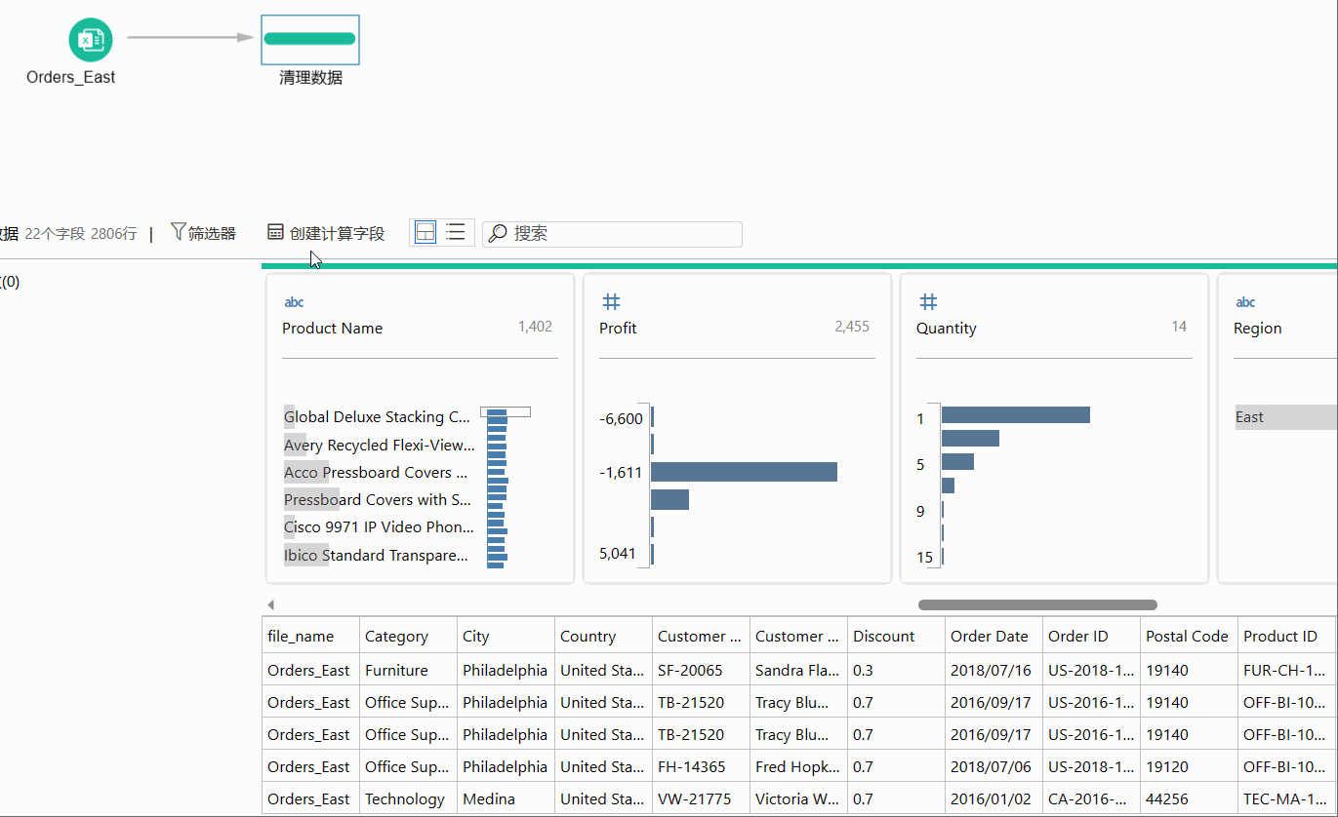Click the Quantity bin 1 histogram bar
The width and height of the screenshot is (1338, 817).
pos(1015,415)
